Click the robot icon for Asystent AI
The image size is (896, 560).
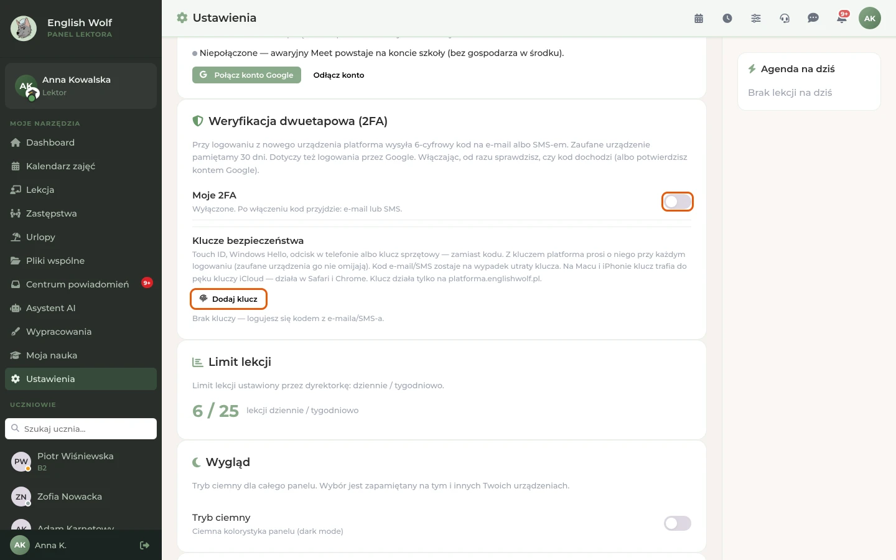(16, 308)
